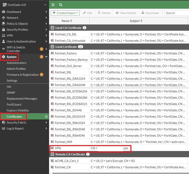The width and height of the screenshot is (189, 174).
Task: Collapse the Remote CA Certificate group
Action: 52,154
